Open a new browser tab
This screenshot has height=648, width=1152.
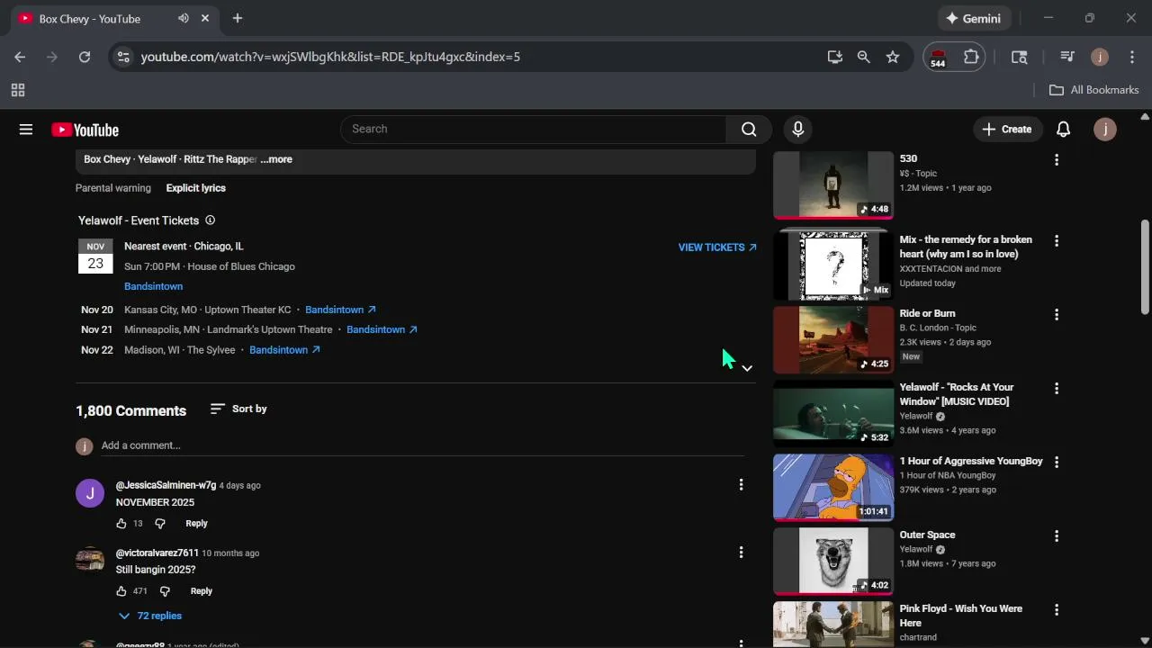(x=238, y=18)
